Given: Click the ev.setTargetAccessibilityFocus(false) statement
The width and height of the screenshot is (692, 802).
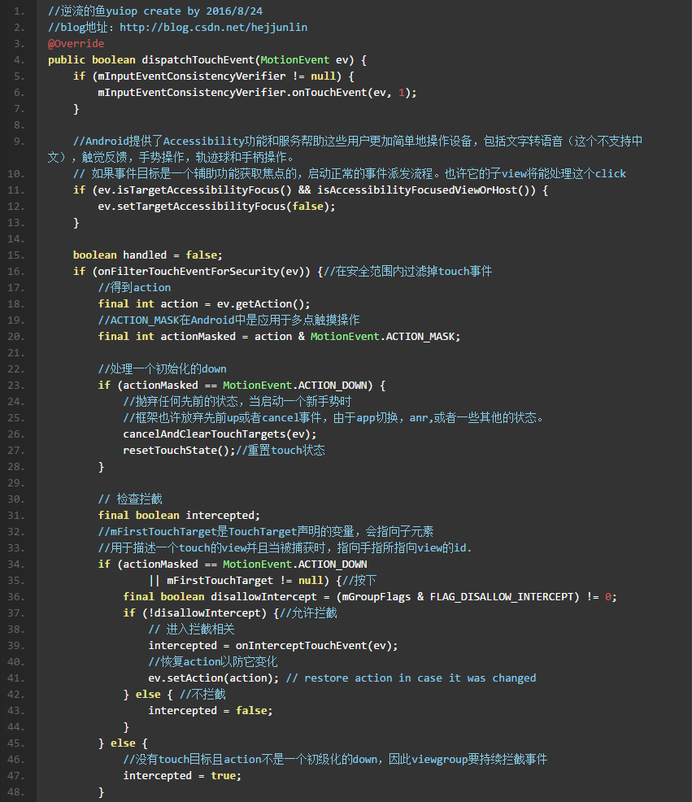Looking at the screenshot, I should pyautogui.click(x=216, y=207).
